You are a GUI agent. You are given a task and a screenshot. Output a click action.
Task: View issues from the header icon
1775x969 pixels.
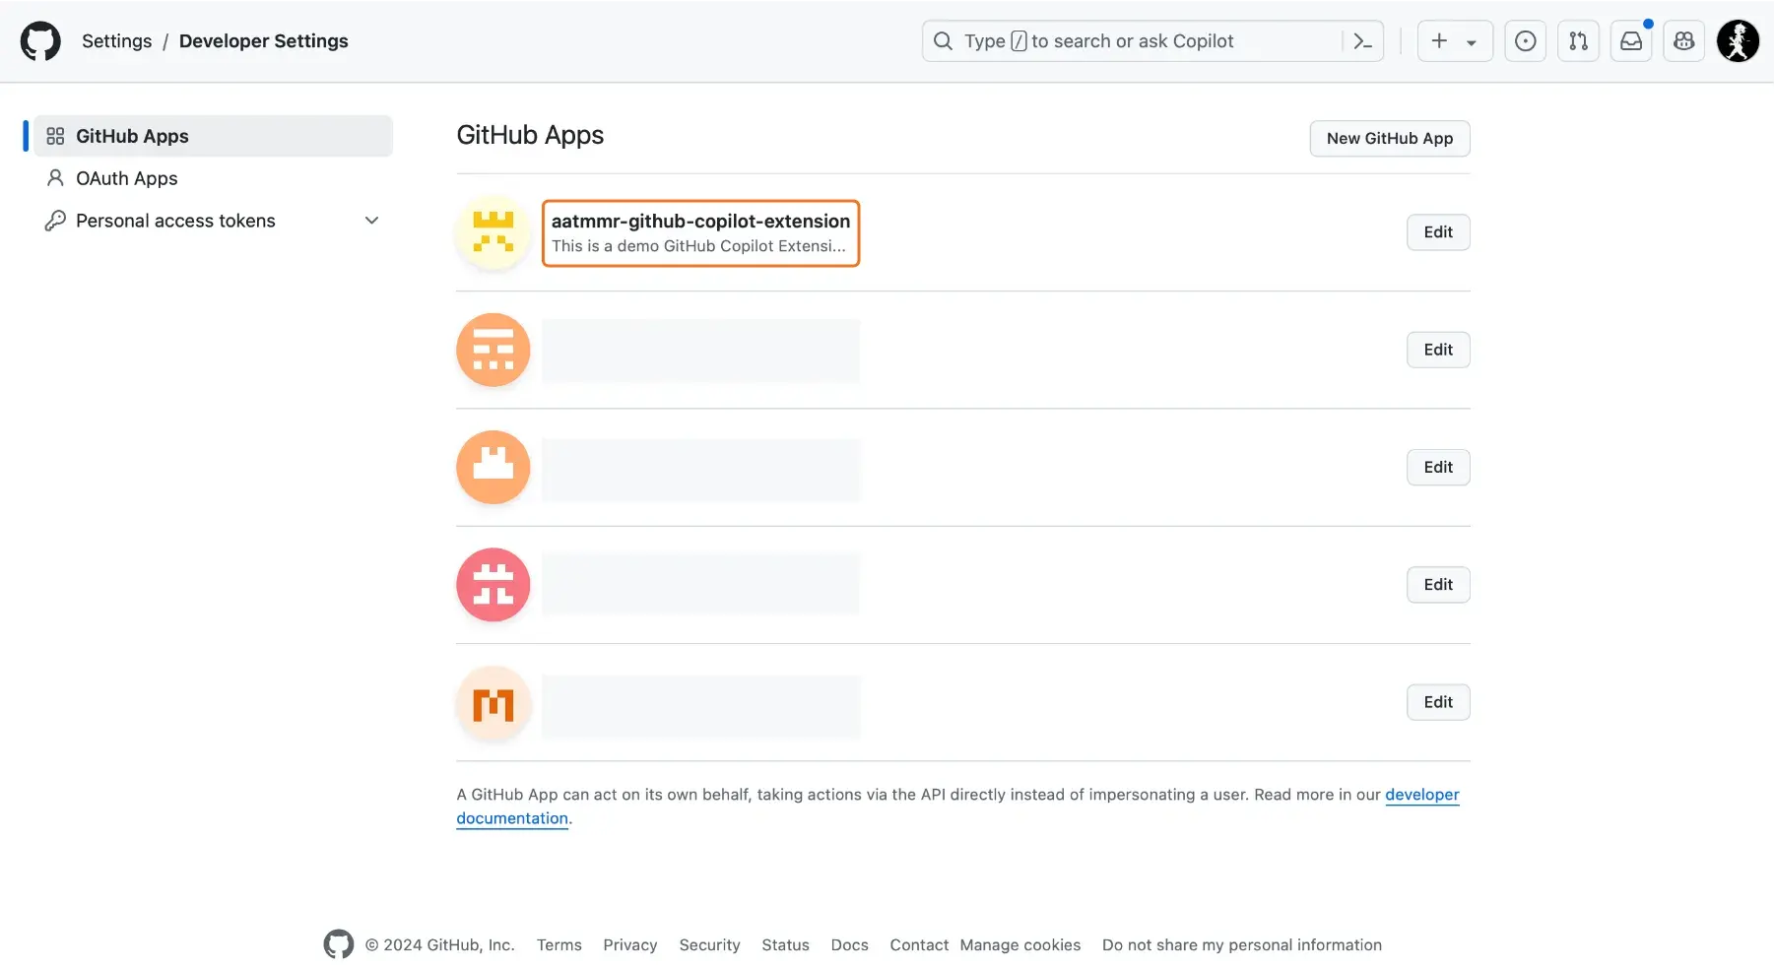click(x=1525, y=41)
